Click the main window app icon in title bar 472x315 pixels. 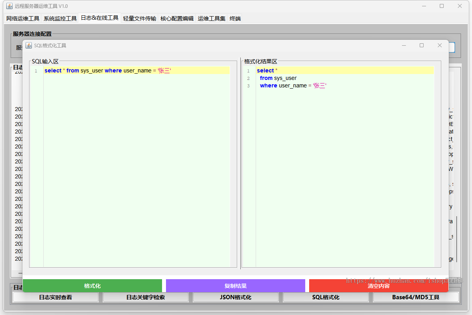tap(9, 6)
